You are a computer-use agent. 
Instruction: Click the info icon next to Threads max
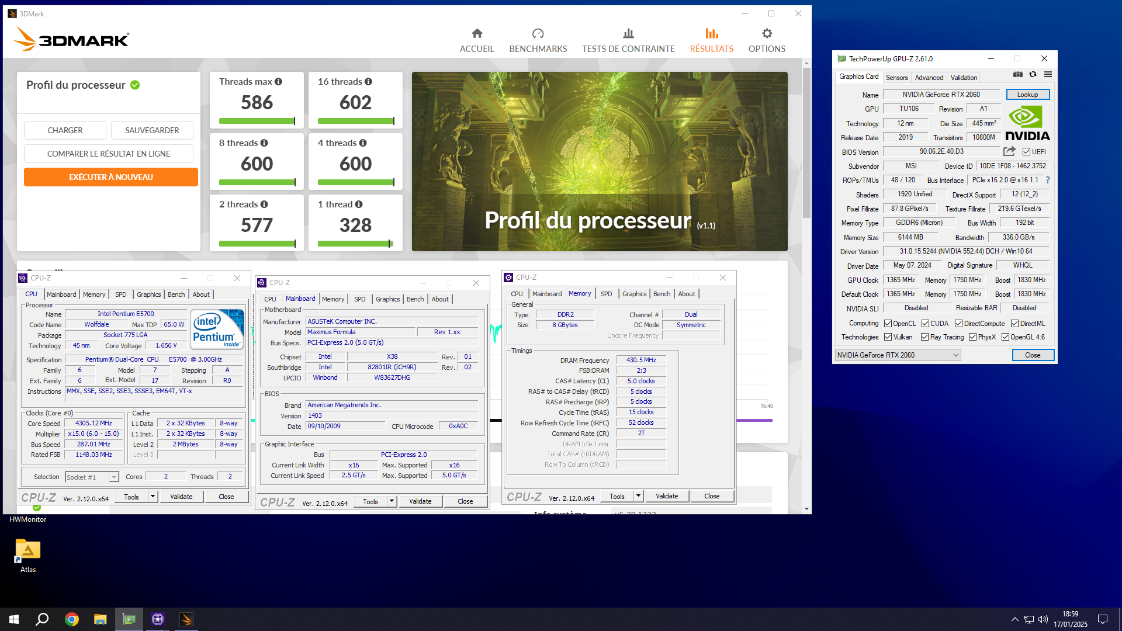pyautogui.click(x=278, y=82)
